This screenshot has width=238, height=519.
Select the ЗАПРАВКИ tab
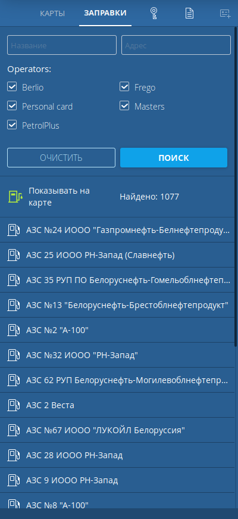click(x=105, y=13)
